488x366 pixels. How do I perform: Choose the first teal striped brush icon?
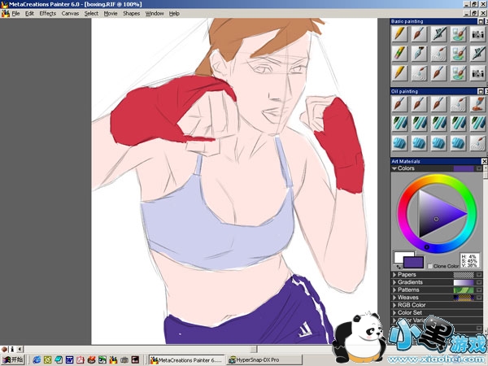tap(399, 123)
